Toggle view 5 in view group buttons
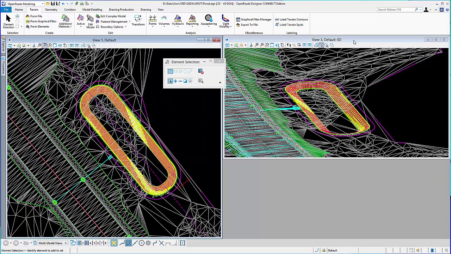 (x=94, y=243)
